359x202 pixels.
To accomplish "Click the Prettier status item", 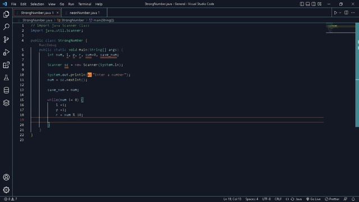I will (x=332, y=199).
